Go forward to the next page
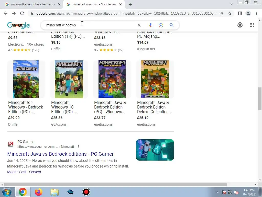 14,13
